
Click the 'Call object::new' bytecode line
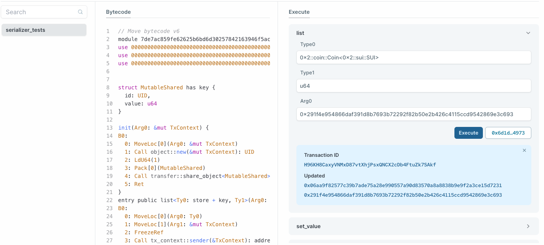click(189, 152)
